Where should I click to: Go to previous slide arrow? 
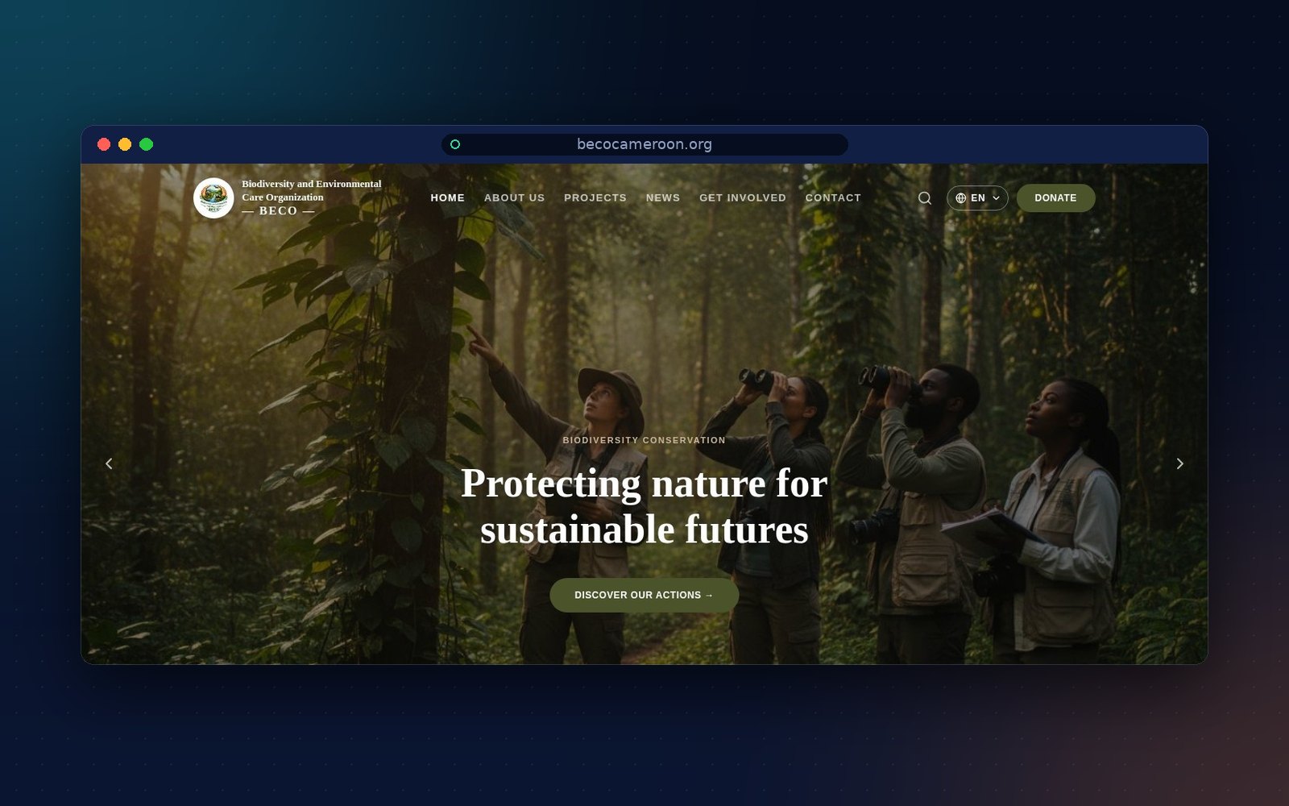[x=109, y=463]
